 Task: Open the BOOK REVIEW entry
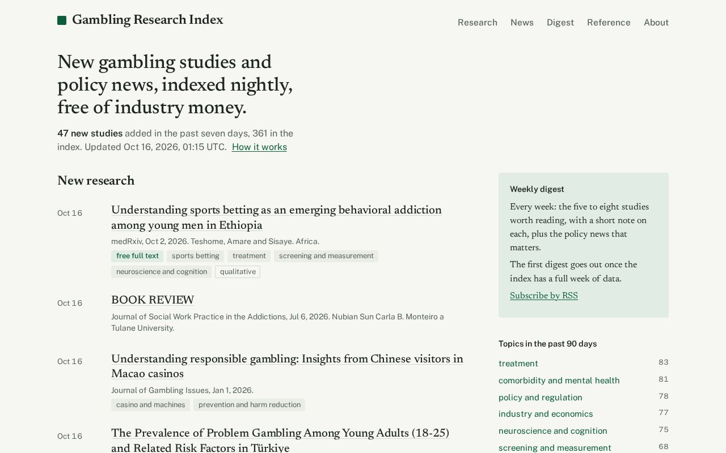pos(153,301)
